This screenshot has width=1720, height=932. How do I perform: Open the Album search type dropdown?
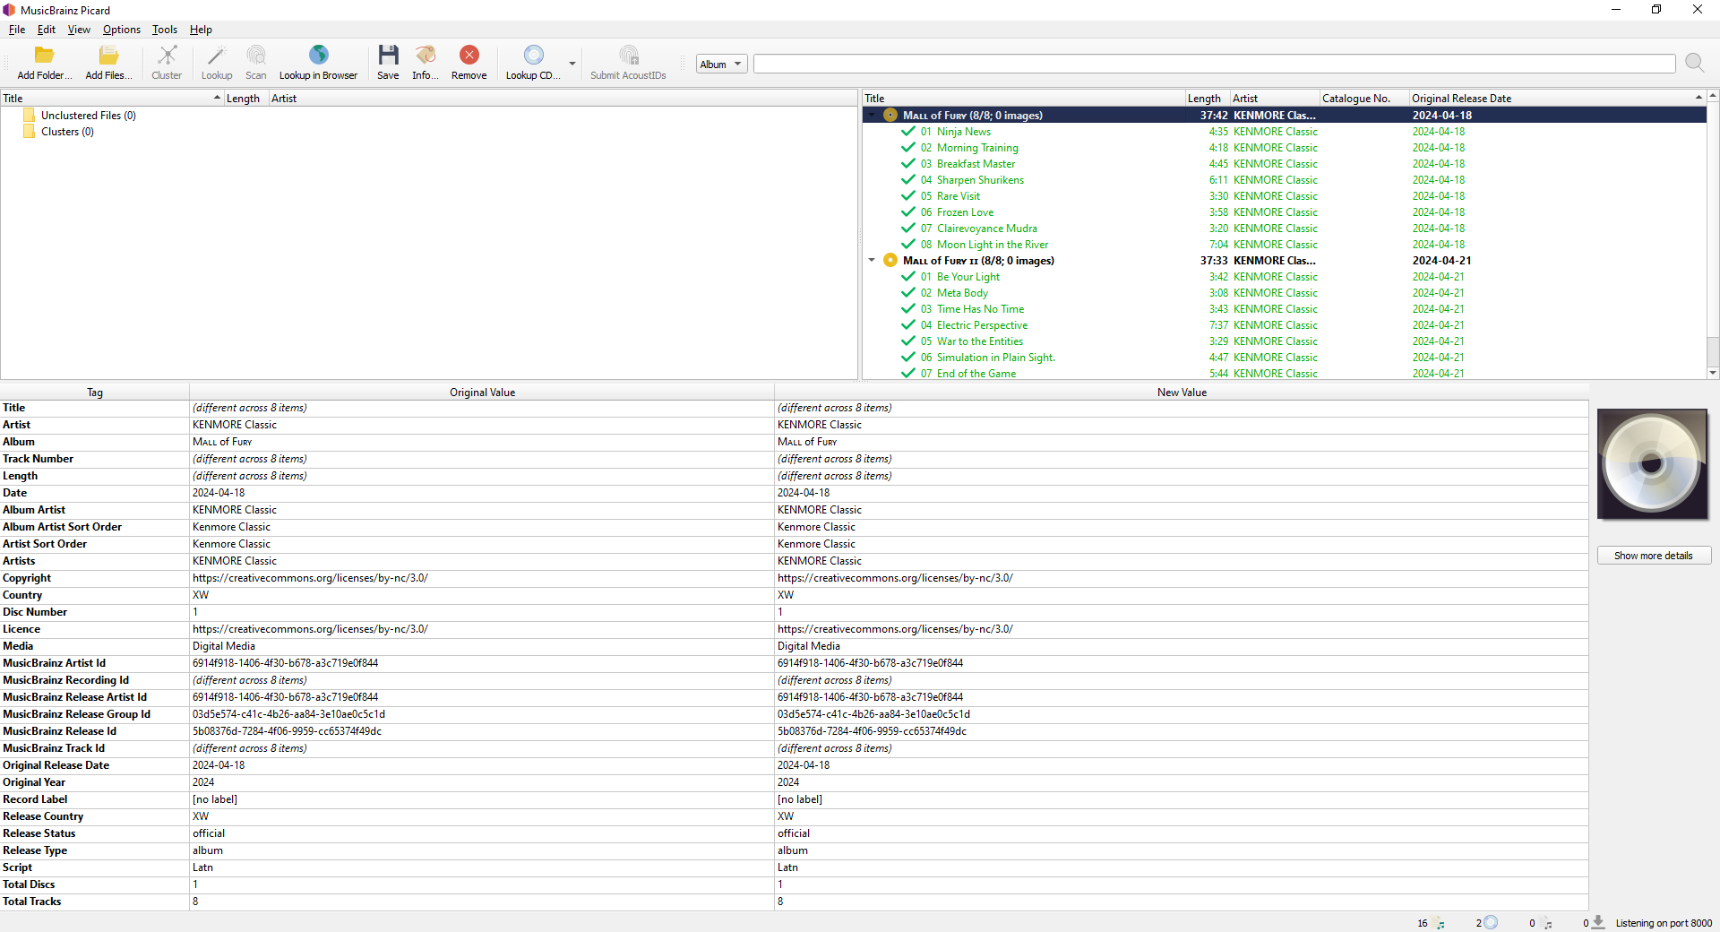click(x=721, y=65)
